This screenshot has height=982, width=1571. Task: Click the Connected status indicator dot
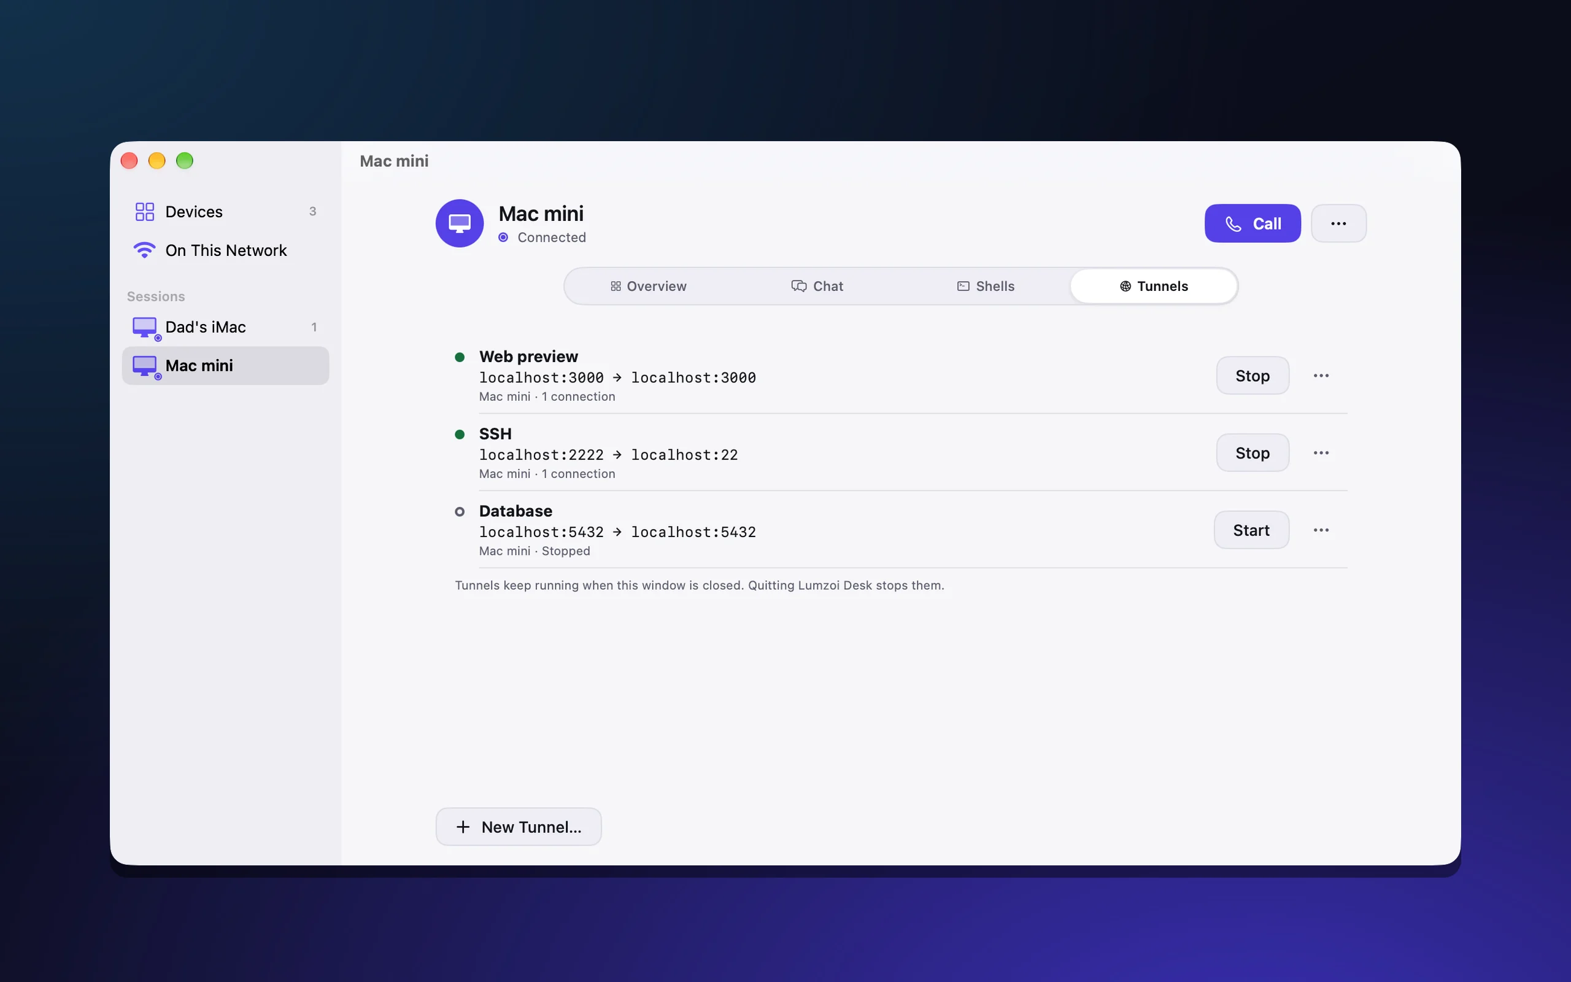[x=503, y=238]
